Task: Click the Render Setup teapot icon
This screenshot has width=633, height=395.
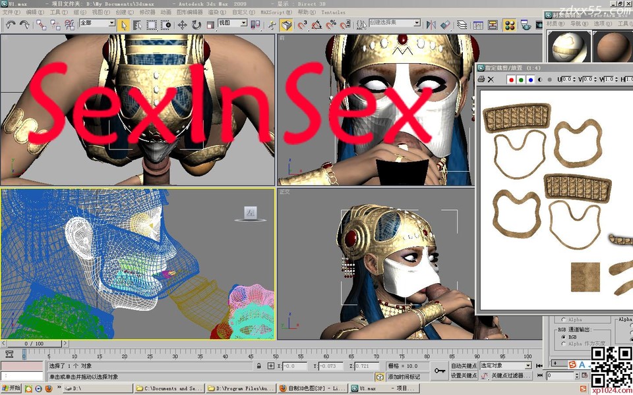Action: [526, 25]
